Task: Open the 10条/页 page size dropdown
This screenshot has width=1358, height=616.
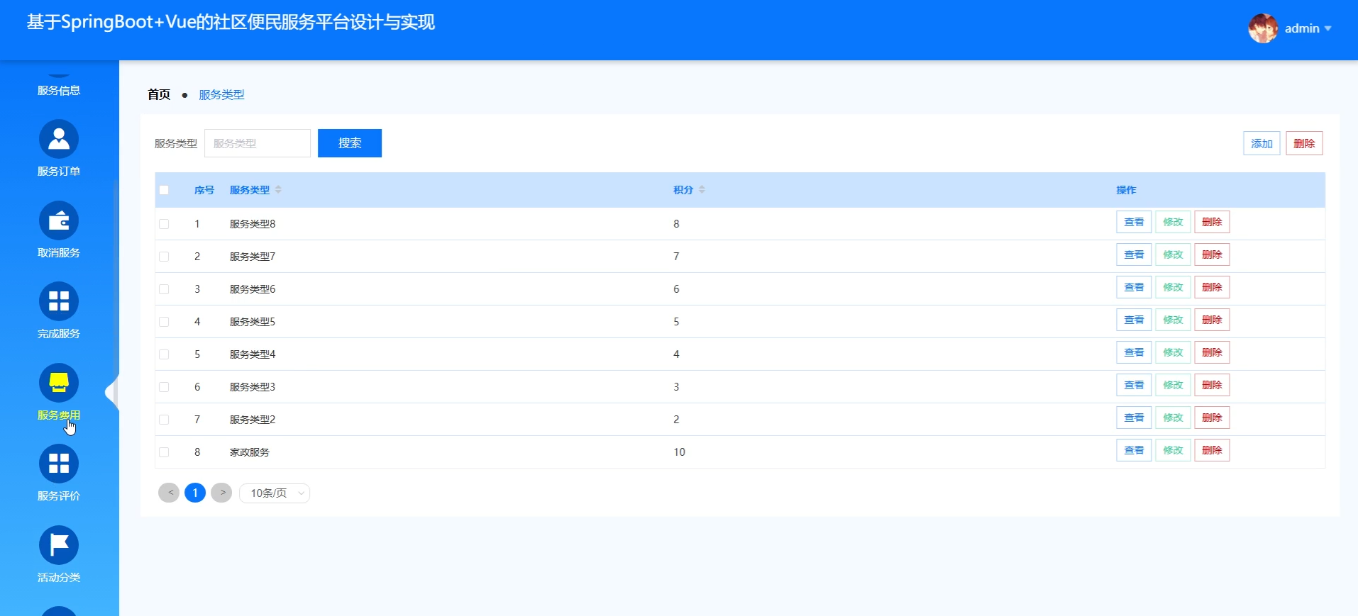Action: click(275, 493)
